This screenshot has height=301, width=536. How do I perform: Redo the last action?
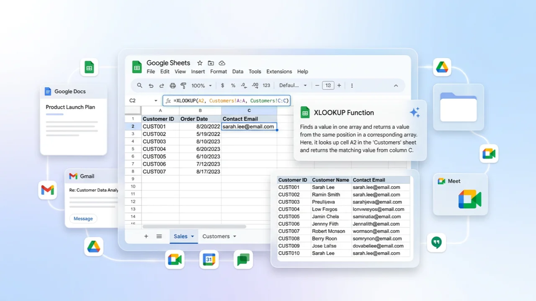pos(162,85)
